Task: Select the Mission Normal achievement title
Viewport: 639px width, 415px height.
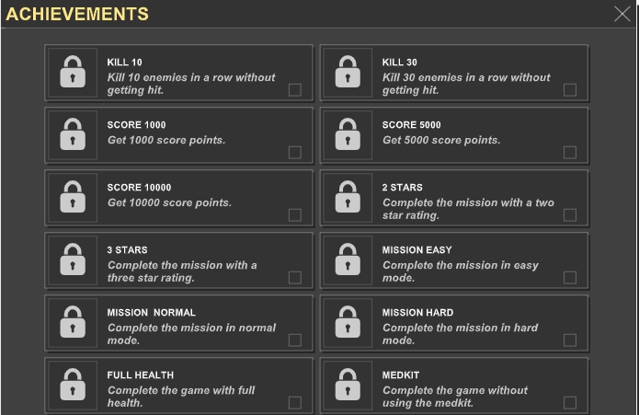Action: [x=151, y=313]
